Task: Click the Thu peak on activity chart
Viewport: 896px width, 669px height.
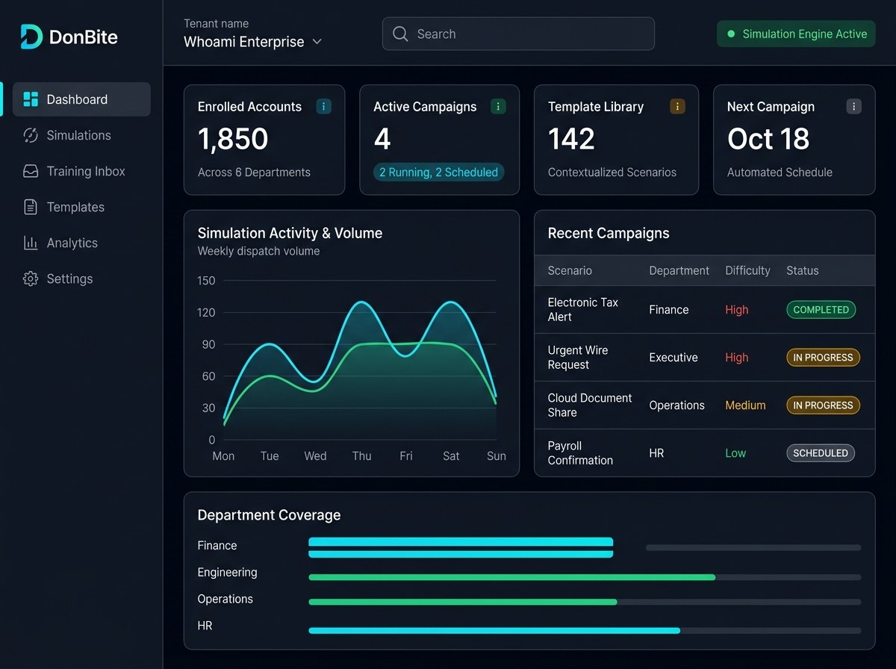Action: [x=362, y=302]
